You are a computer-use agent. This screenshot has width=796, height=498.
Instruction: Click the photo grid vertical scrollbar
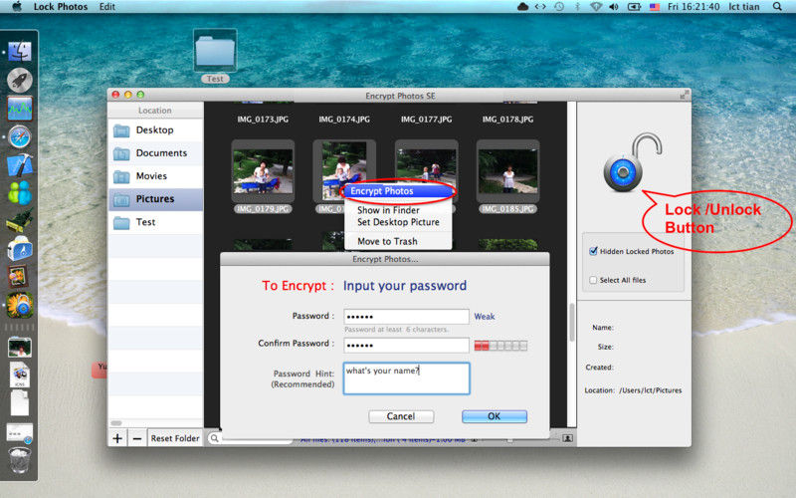tap(571, 322)
